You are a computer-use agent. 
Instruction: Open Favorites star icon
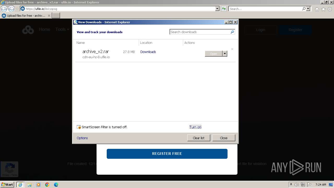coord(323,9)
